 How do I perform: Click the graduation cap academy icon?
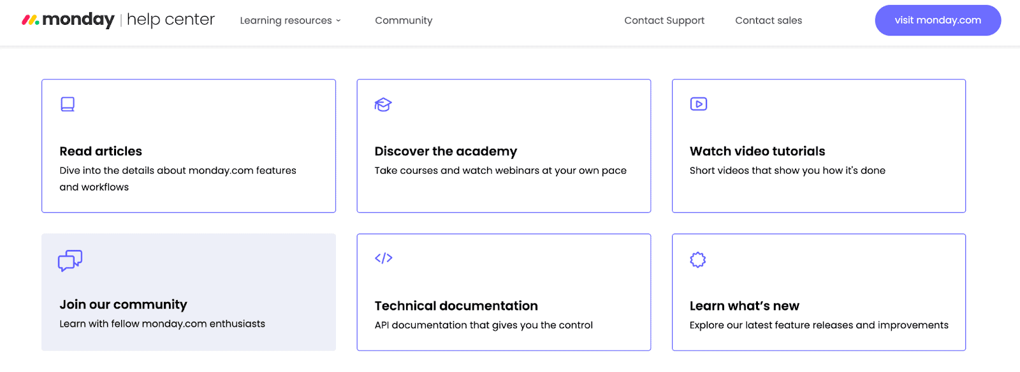(383, 104)
